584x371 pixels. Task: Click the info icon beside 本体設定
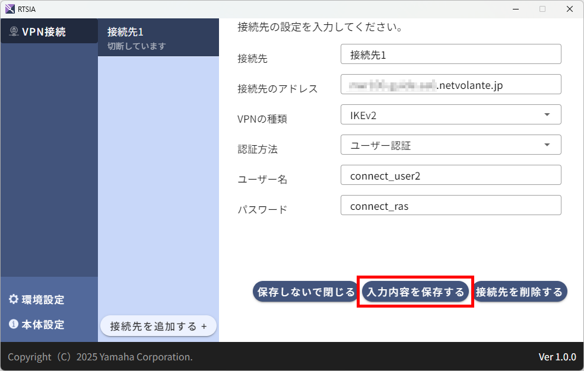pyautogui.click(x=15, y=324)
